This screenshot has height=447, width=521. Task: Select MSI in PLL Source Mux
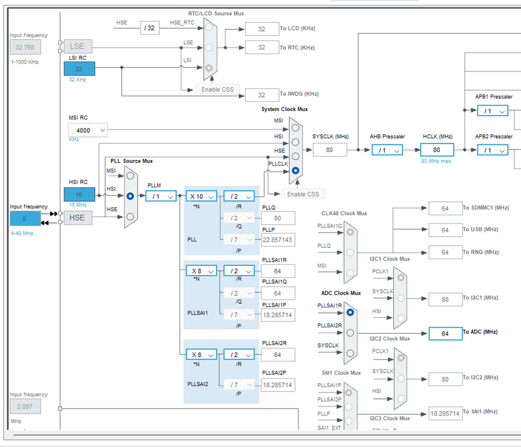(130, 176)
